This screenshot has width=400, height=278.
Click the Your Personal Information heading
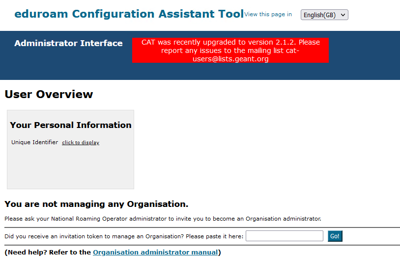(x=71, y=125)
